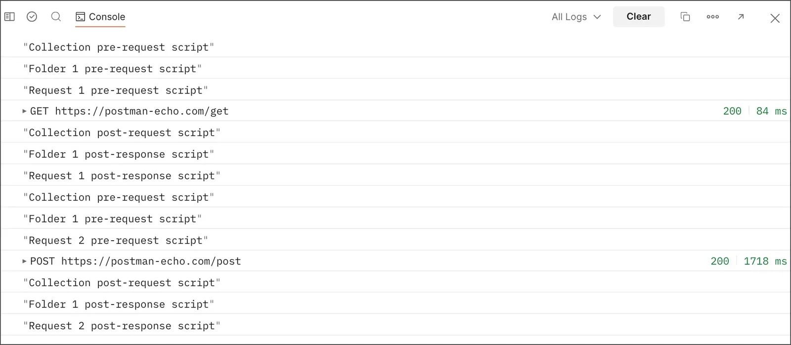
Task: Select the 1718 ms response time
Action: click(765, 261)
